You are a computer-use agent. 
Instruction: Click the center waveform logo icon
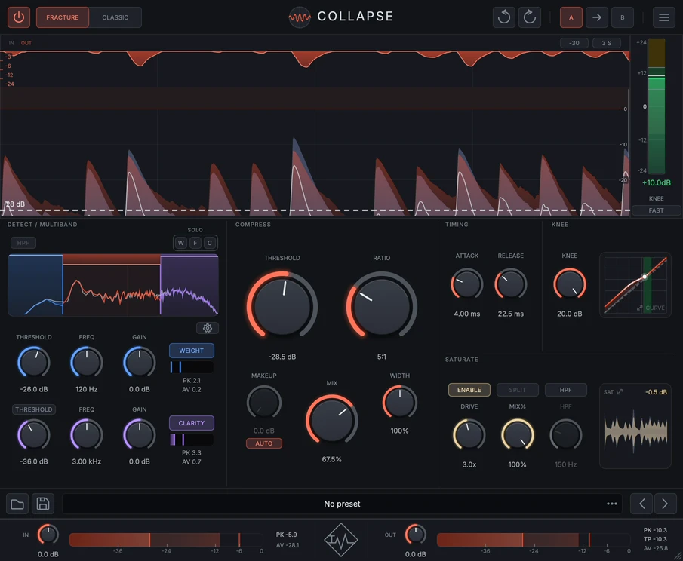[x=341, y=540]
